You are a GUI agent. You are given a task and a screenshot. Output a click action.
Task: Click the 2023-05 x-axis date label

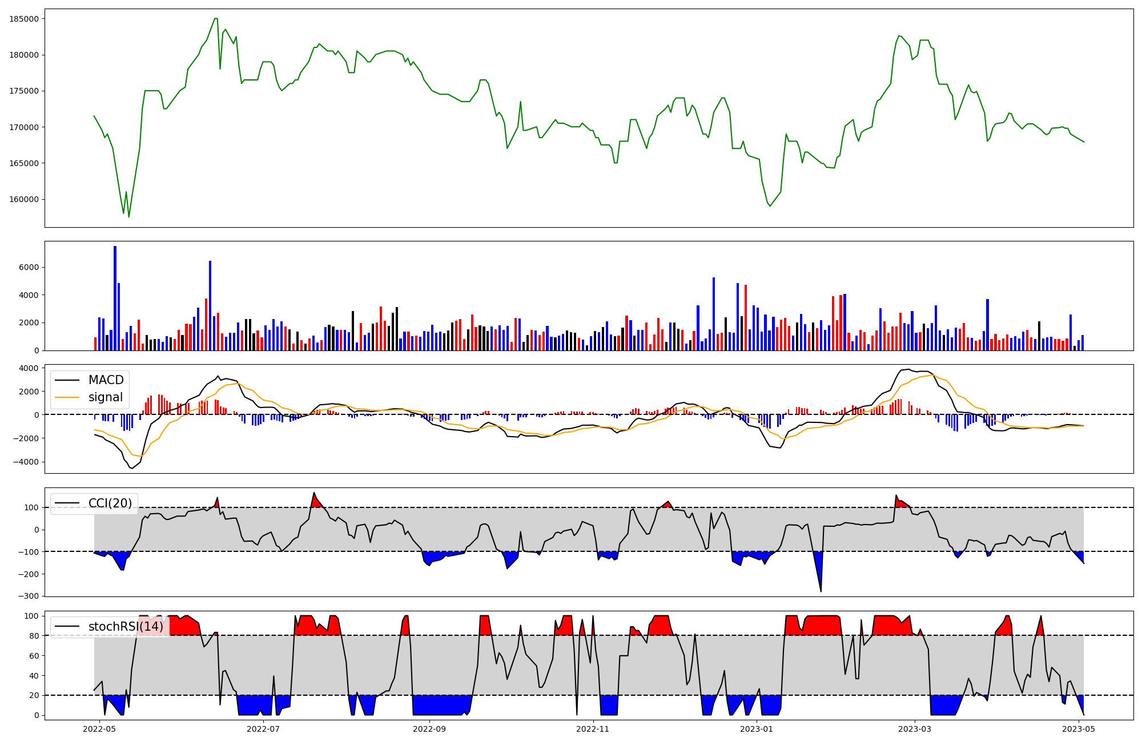1079,729
